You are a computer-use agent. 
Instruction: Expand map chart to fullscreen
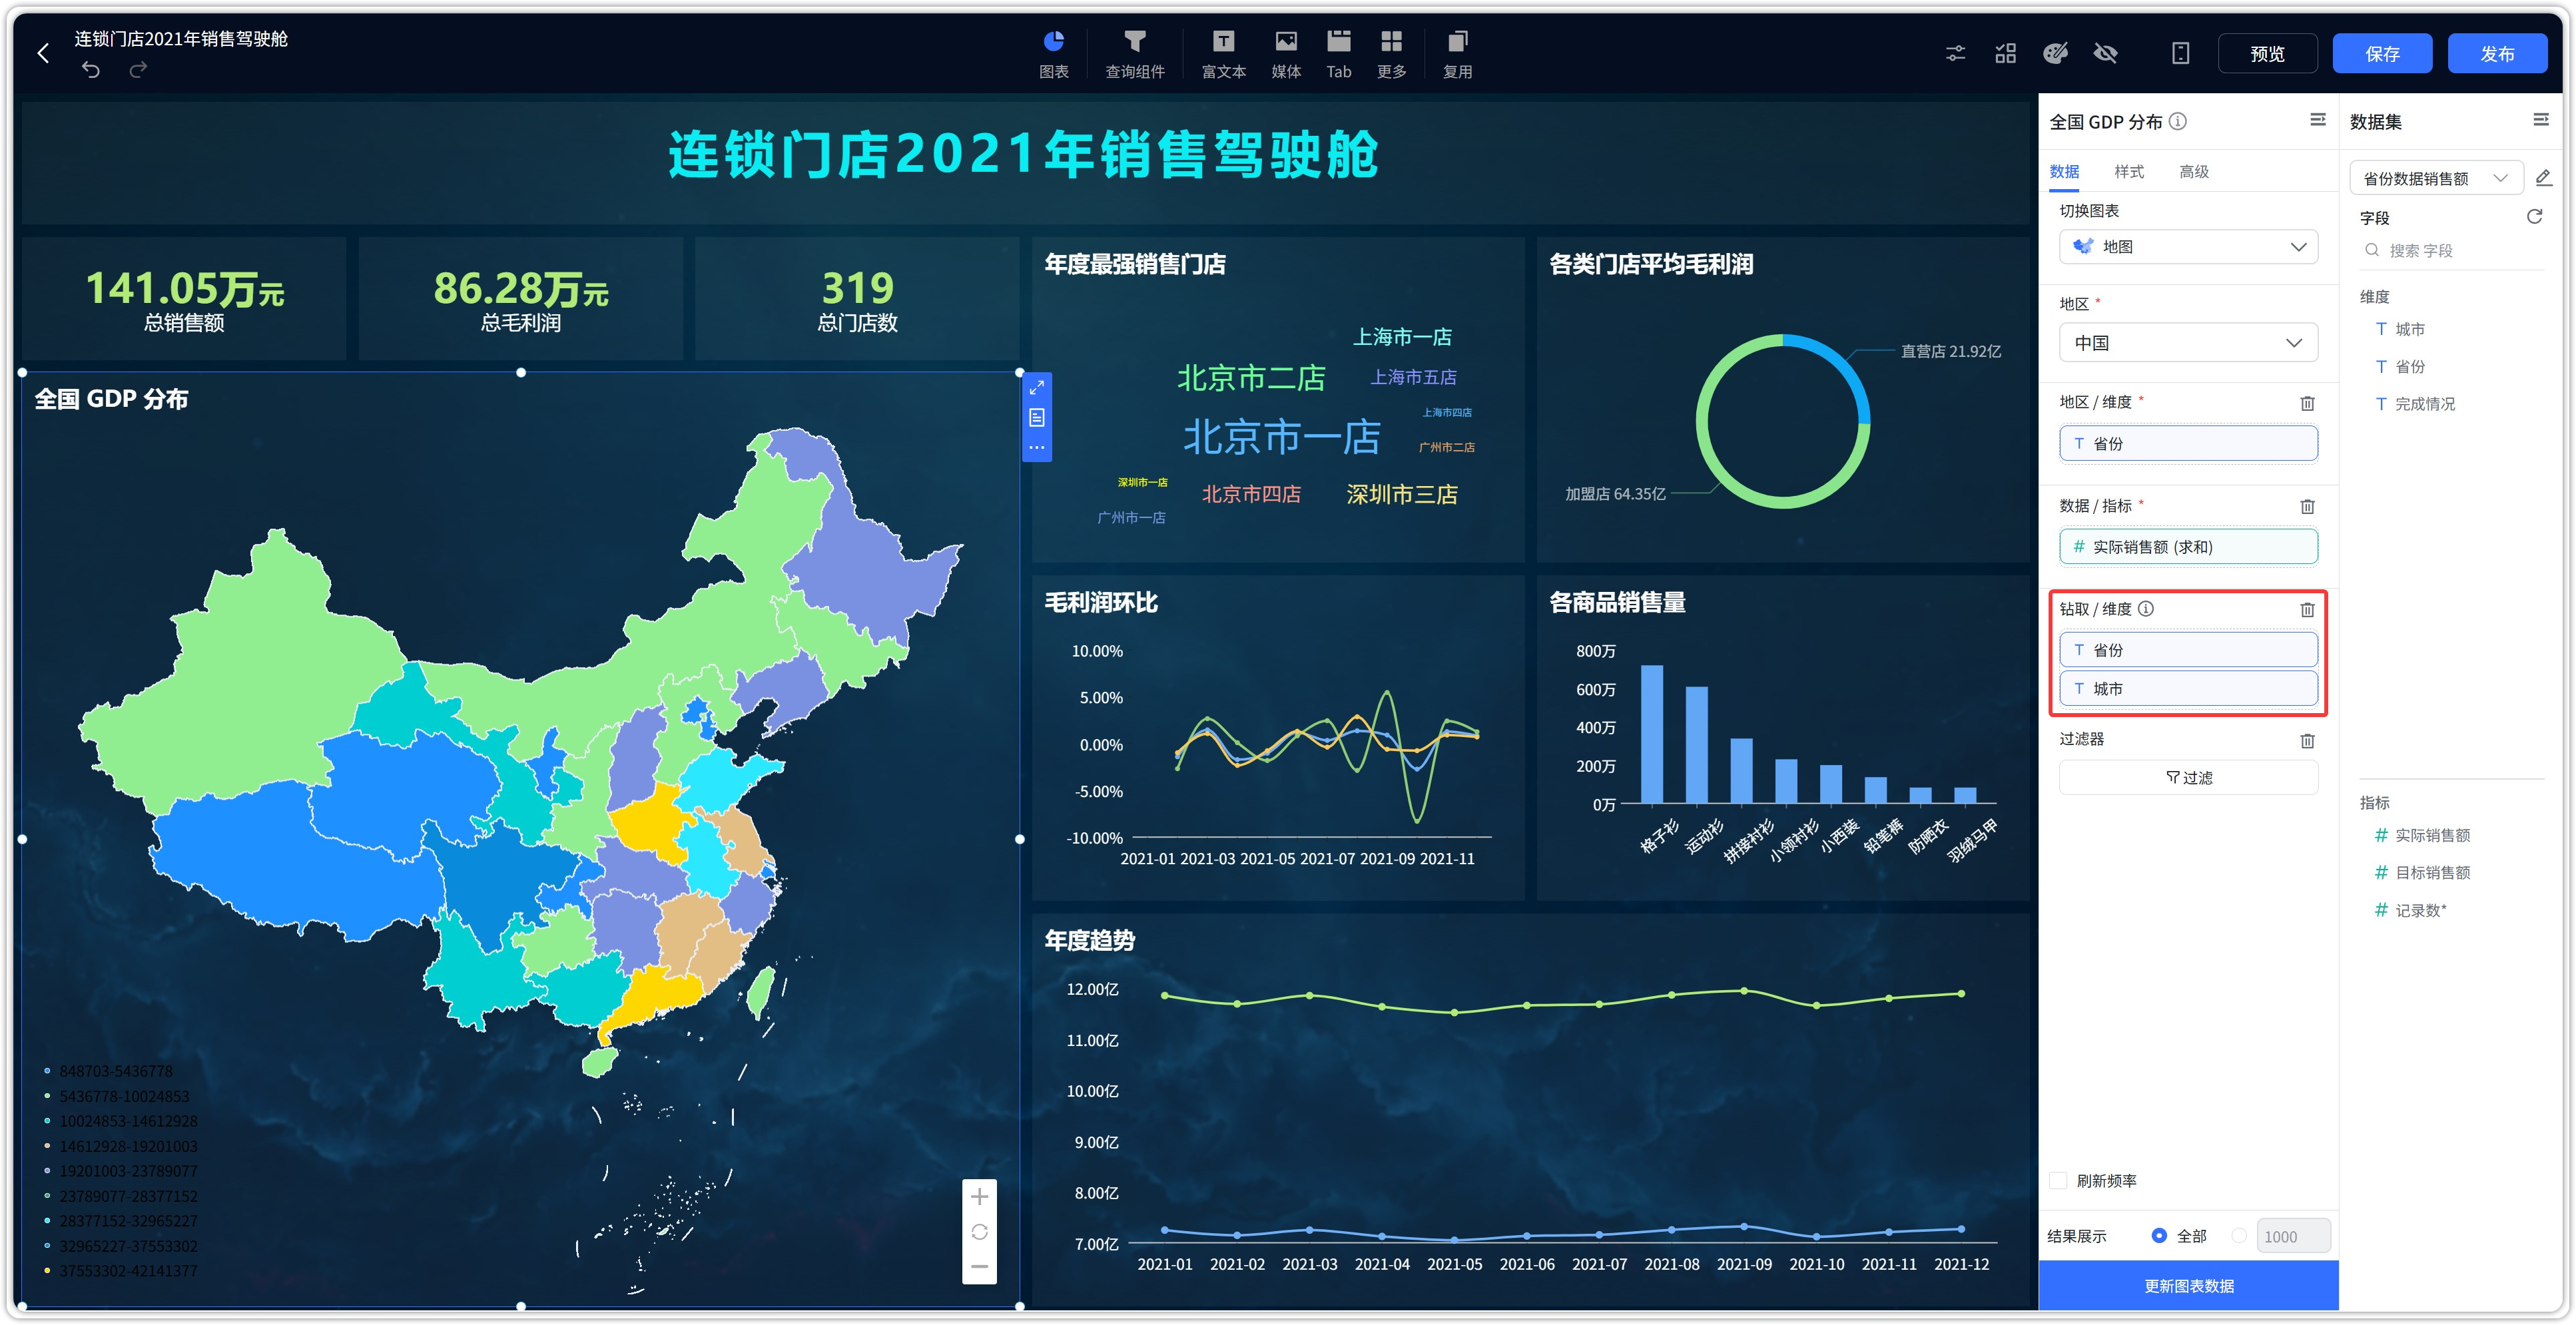1037,388
